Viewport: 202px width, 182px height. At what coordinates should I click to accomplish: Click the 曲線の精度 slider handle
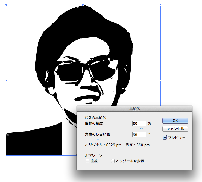[142, 128]
